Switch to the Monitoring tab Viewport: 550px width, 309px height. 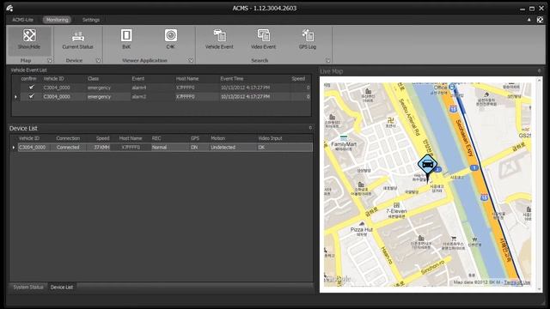coord(58,20)
